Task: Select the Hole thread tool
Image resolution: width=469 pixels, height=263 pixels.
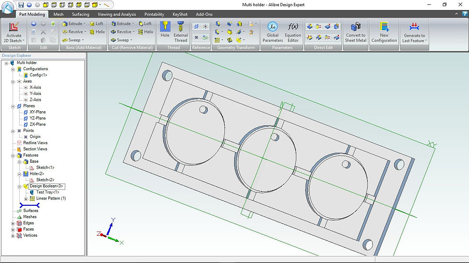Action: tap(165, 29)
